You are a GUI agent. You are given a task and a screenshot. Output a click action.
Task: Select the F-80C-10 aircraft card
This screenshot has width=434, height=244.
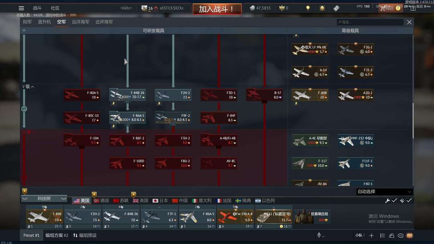(x=82, y=118)
